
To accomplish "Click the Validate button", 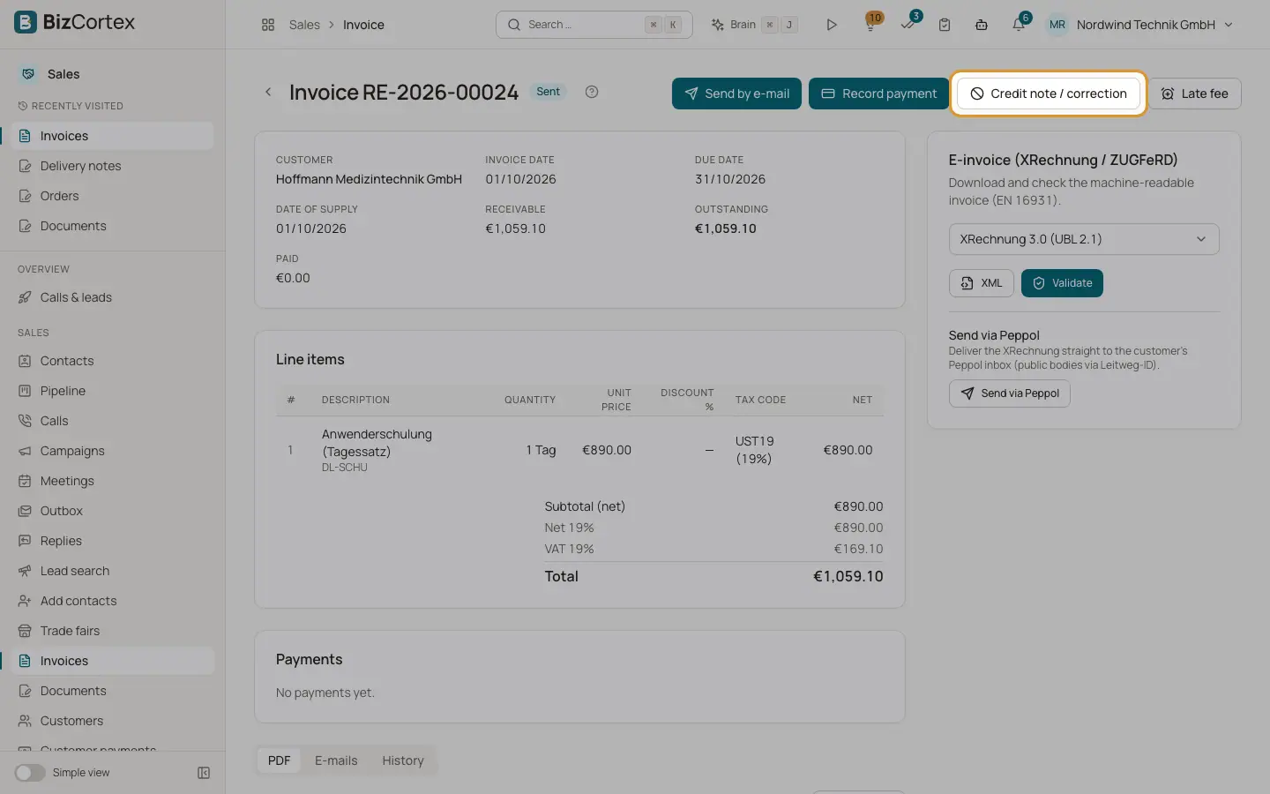I will (1062, 283).
